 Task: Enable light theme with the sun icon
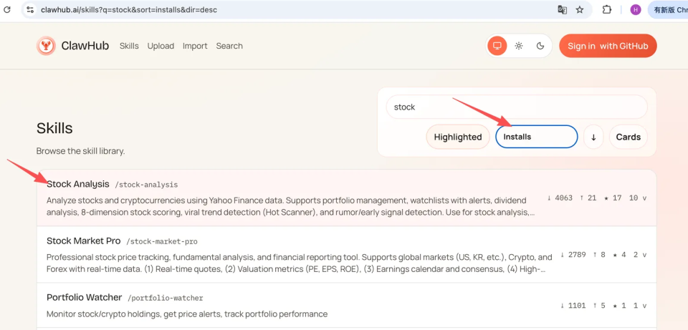[x=519, y=46]
